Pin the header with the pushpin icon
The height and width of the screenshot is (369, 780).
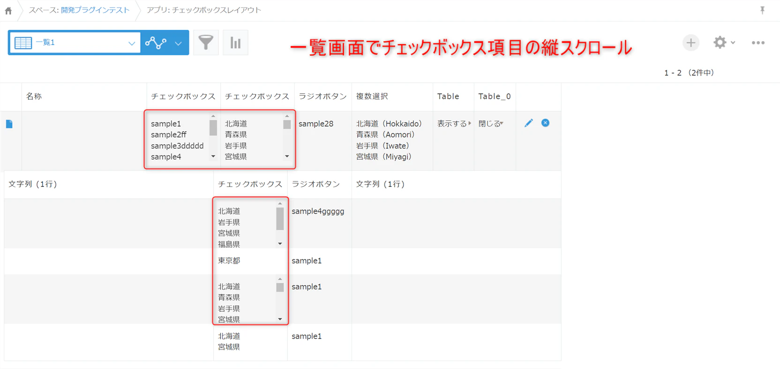tap(763, 10)
